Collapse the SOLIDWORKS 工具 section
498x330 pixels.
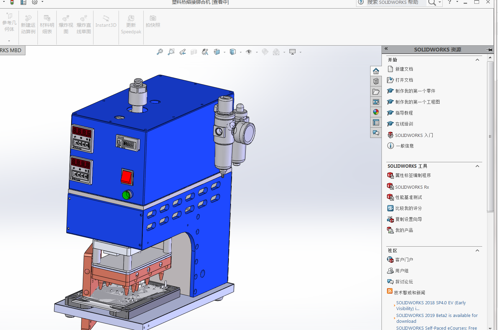pos(477,166)
